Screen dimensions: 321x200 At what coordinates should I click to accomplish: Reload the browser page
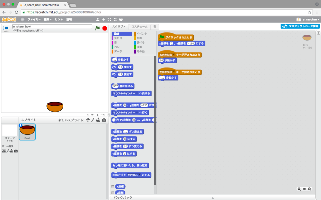pos(17,12)
